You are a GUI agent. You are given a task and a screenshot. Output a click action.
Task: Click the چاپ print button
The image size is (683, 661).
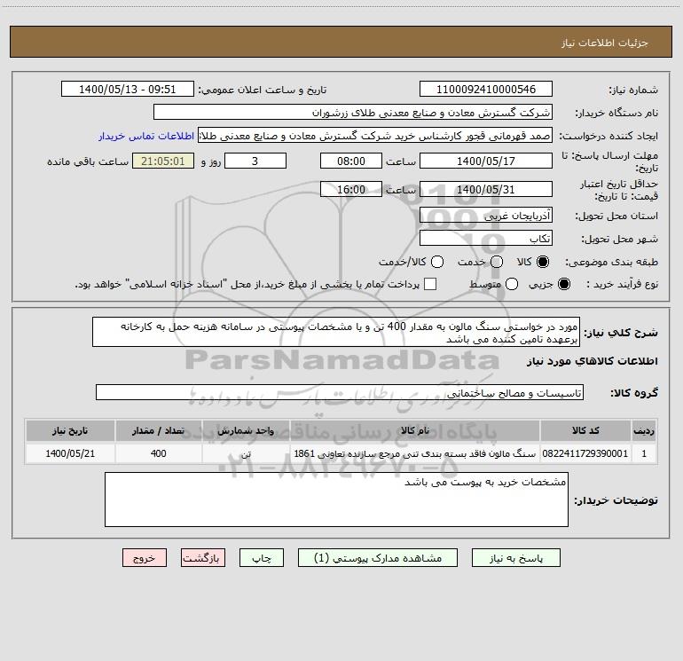pos(262,558)
